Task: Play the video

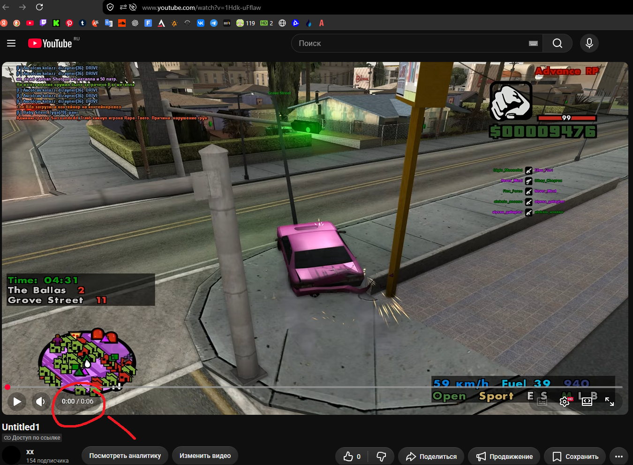Action: pyautogui.click(x=17, y=401)
